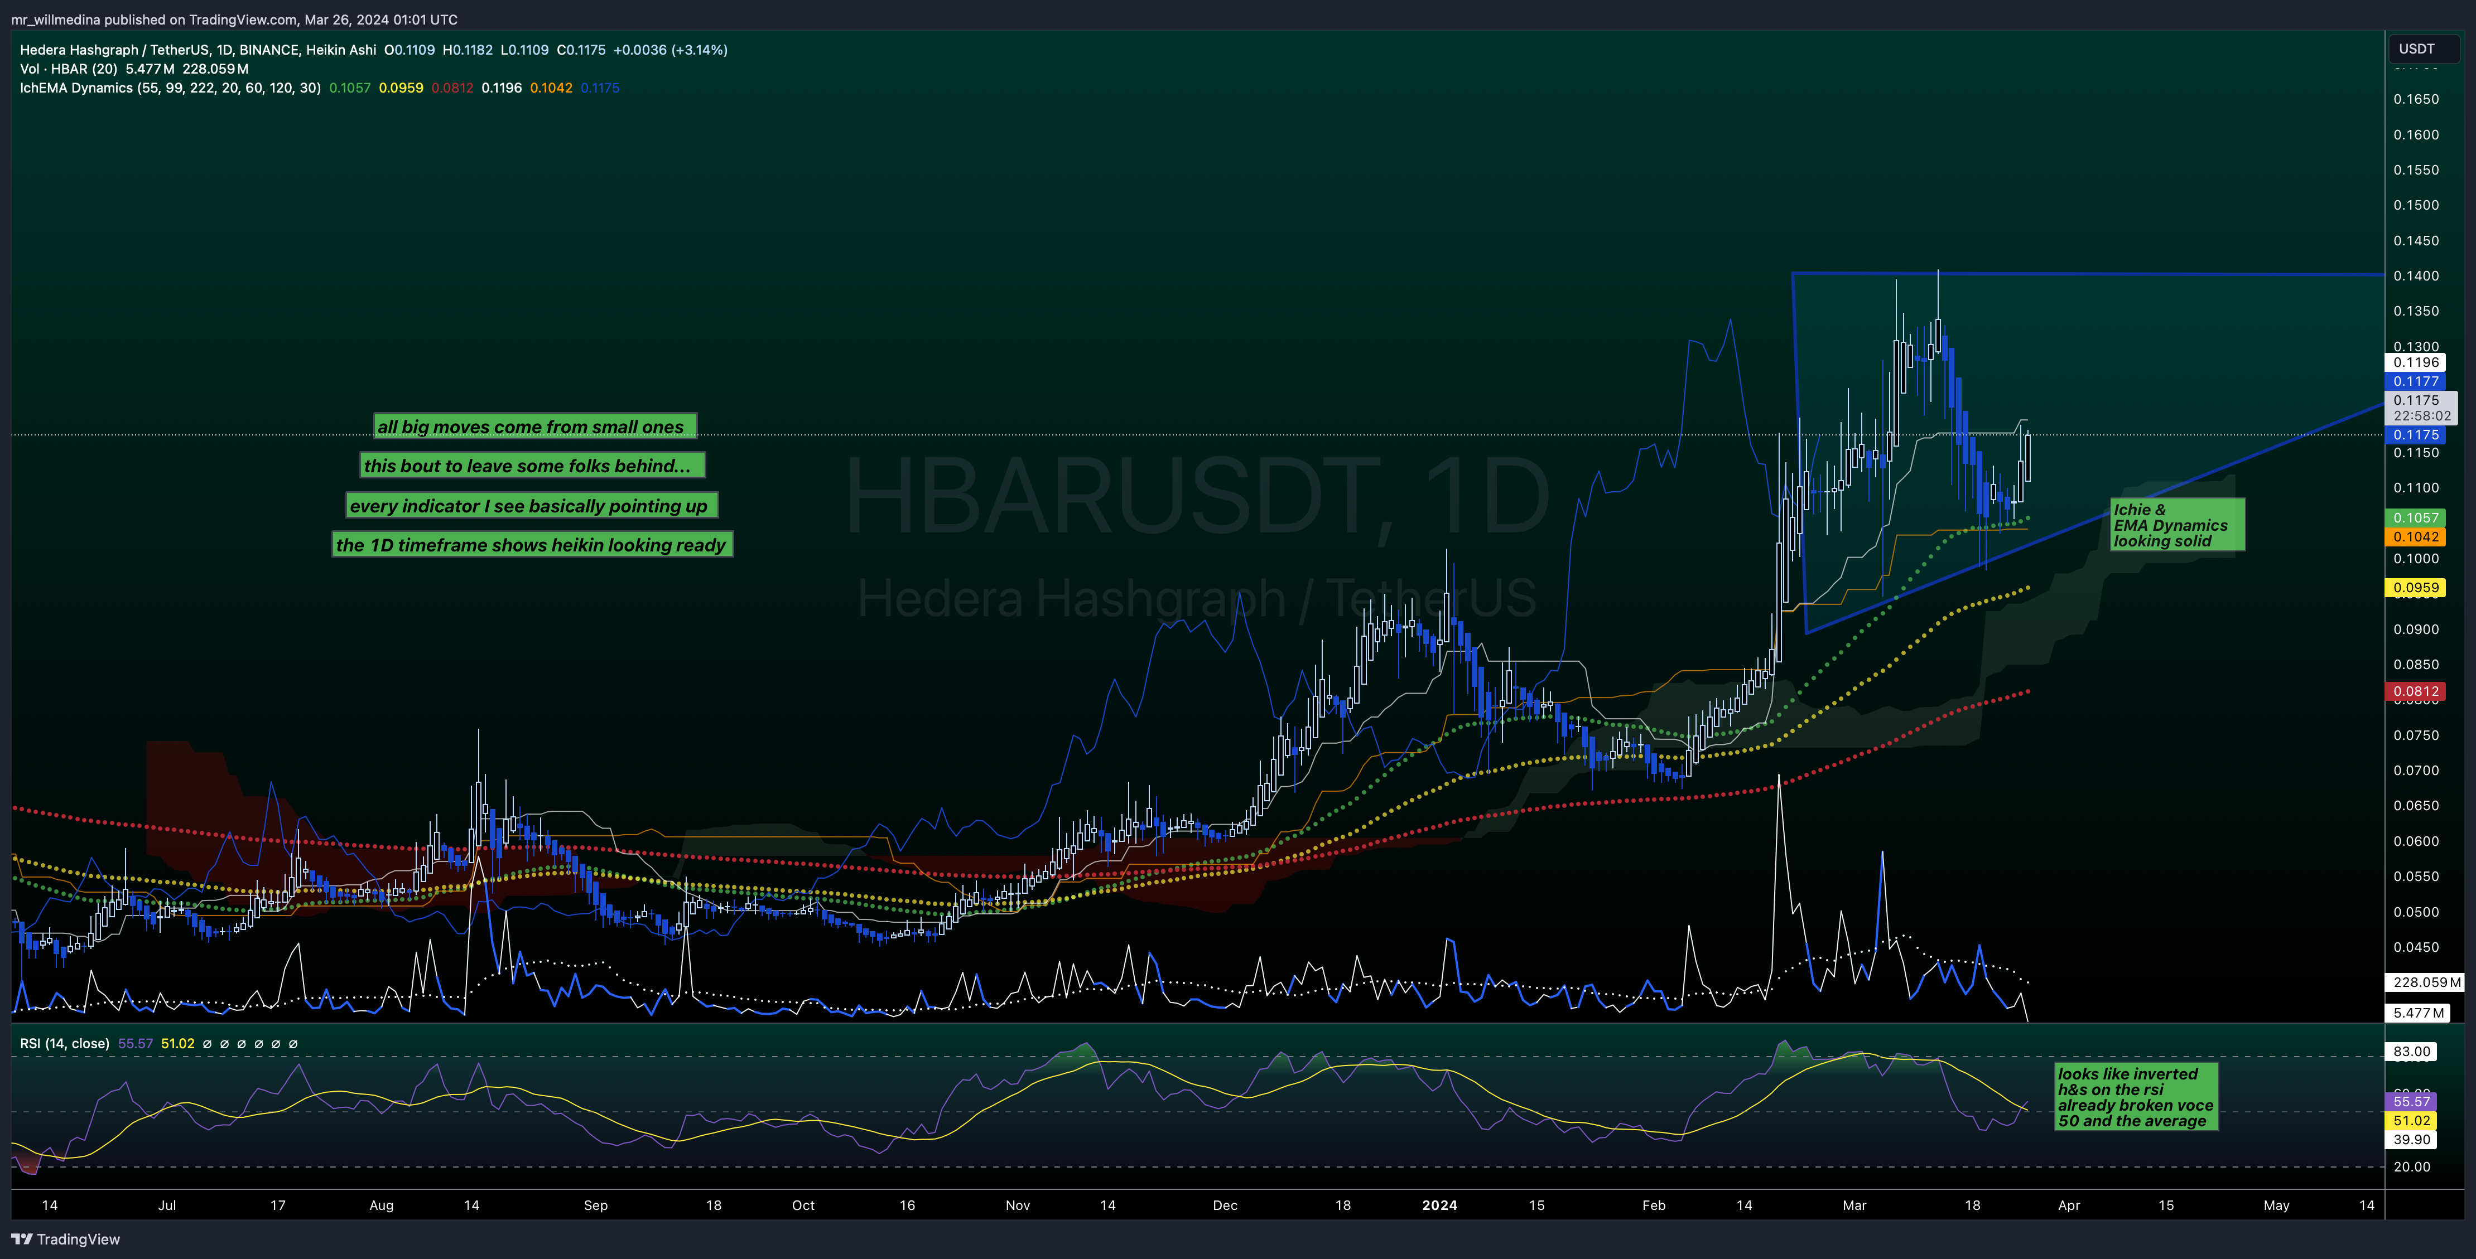The width and height of the screenshot is (2476, 1259).
Task: Select the 0.1400 price axis tick
Action: click(2416, 277)
